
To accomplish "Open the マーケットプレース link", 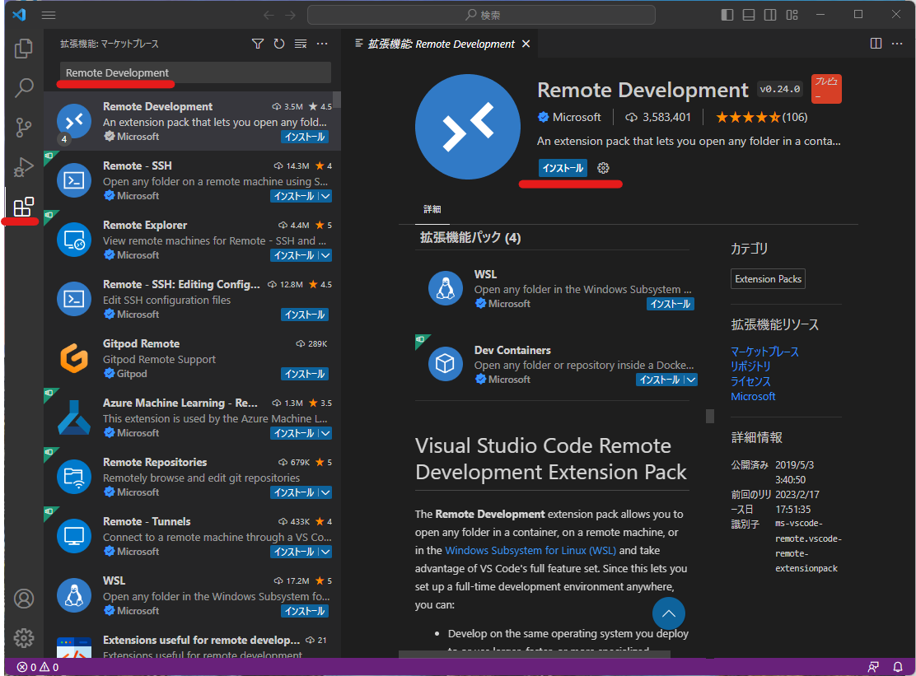I will coord(764,351).
